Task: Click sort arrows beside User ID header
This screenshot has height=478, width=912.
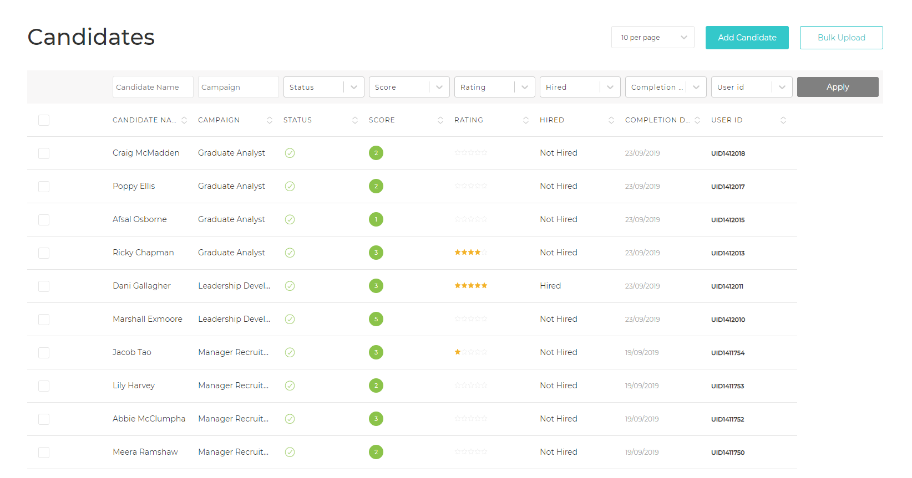Action: click(x=783, y=120)
